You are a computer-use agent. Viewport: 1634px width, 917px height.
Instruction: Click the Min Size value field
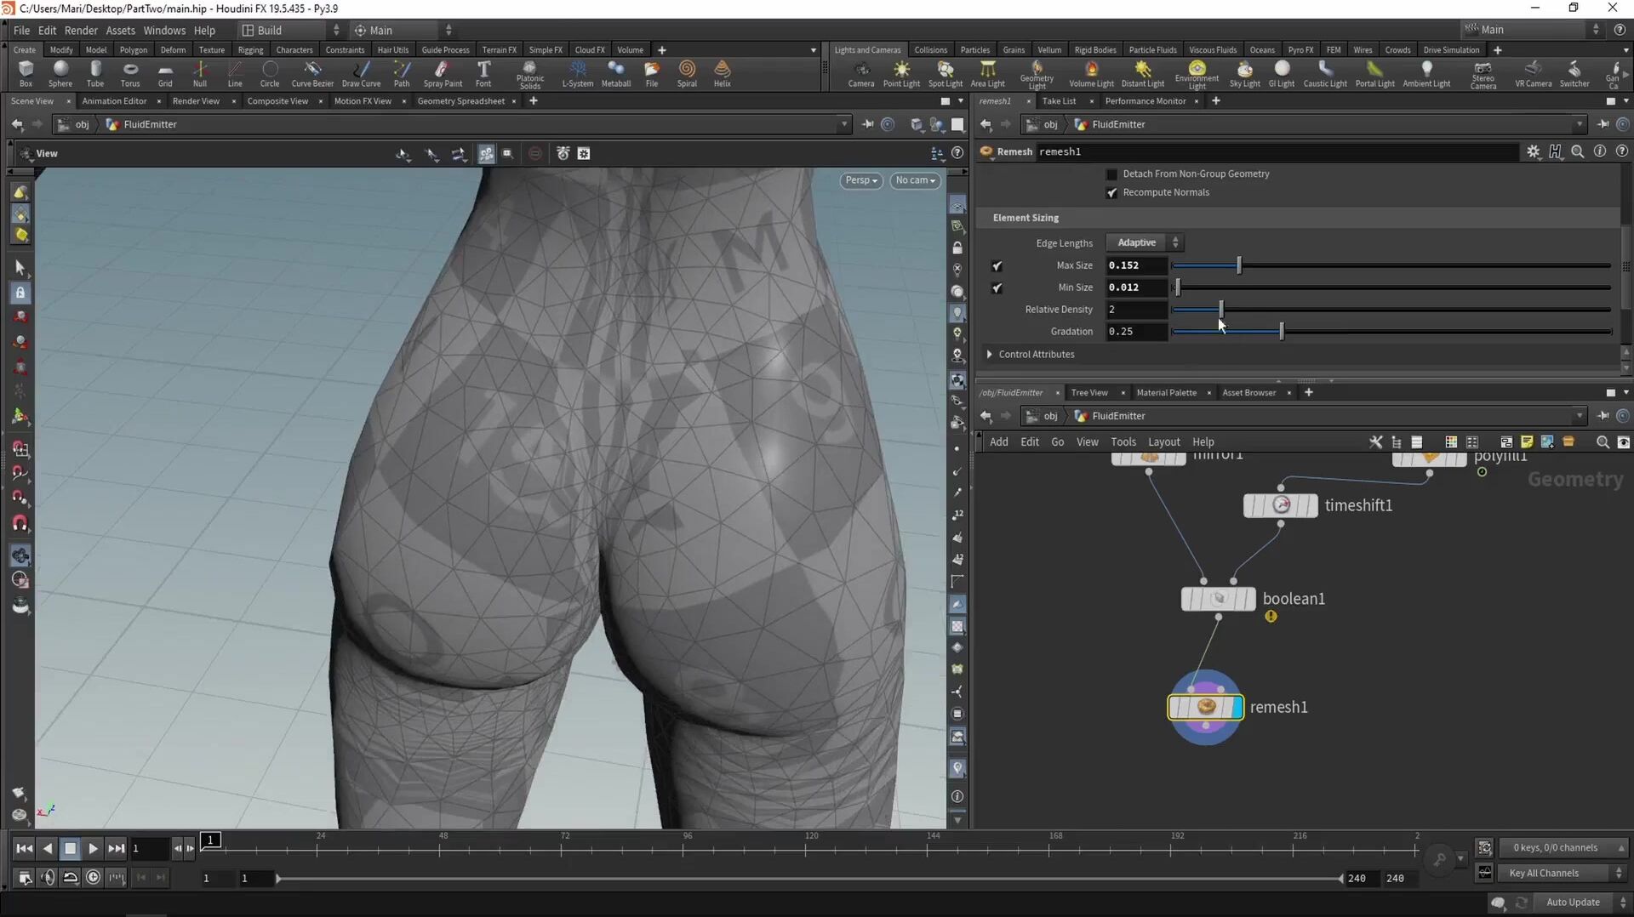(1135, 288)
